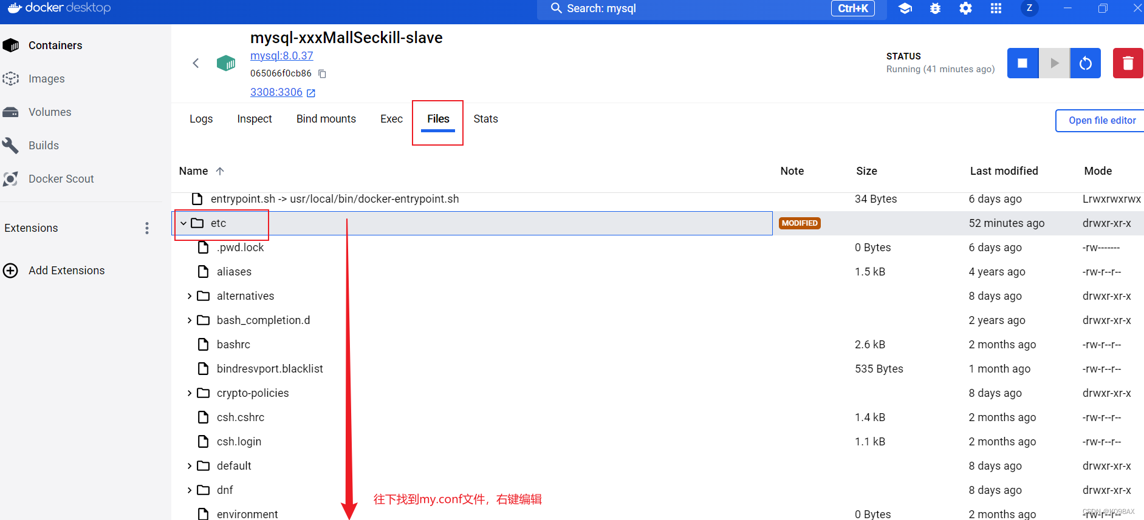This screenshot has height=520, width=1144.
Task: Click the Search: mysql field
Action: click(x=712, y=8)
